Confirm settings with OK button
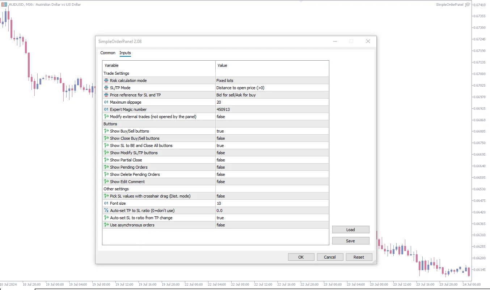Screen dimensions: 490x290 (x=301, y=257)
